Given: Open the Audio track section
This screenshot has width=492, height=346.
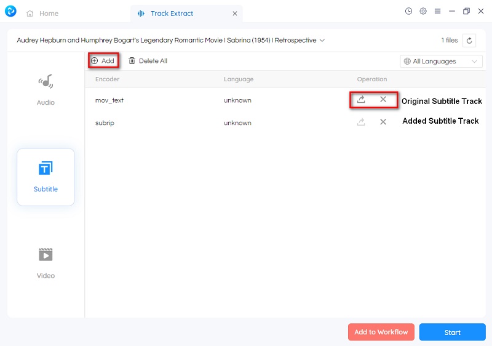Looking at the screenshot, I should point(46,90).
